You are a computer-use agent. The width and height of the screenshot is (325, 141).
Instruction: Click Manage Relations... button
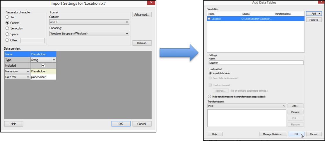pyautogui.click(x=273, y=134)
